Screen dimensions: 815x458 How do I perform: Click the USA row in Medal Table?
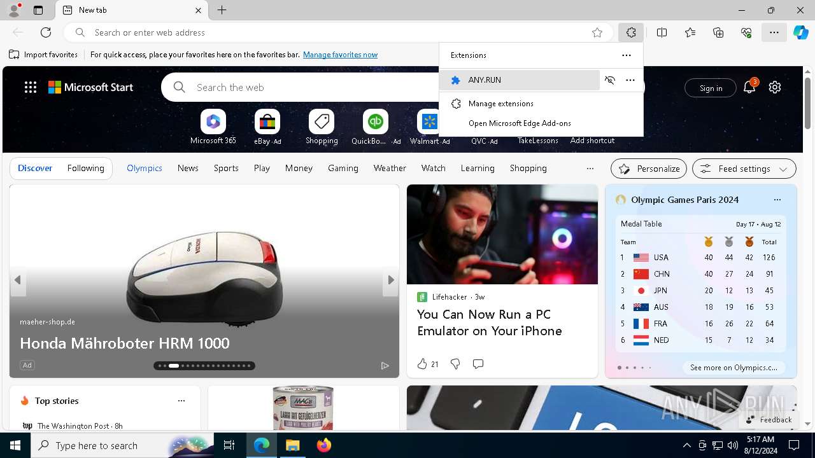click(700, 258)
